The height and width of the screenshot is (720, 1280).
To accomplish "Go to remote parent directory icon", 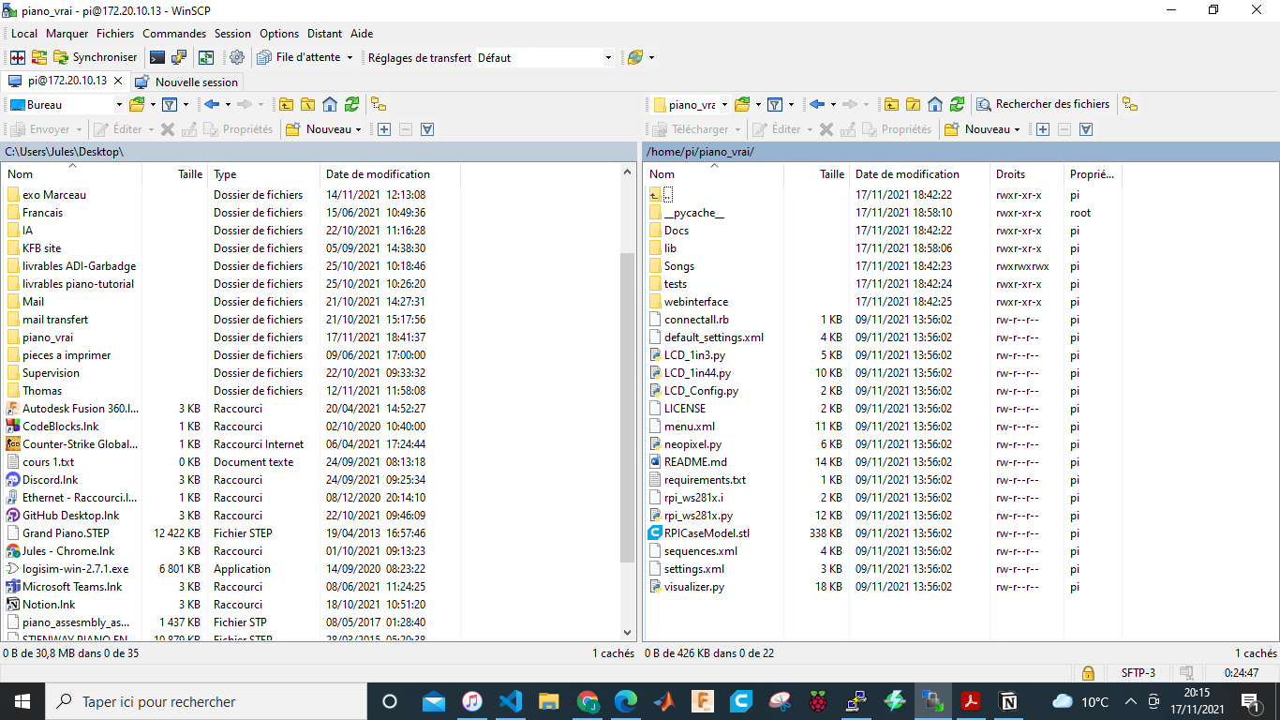I will click(891, 104).
